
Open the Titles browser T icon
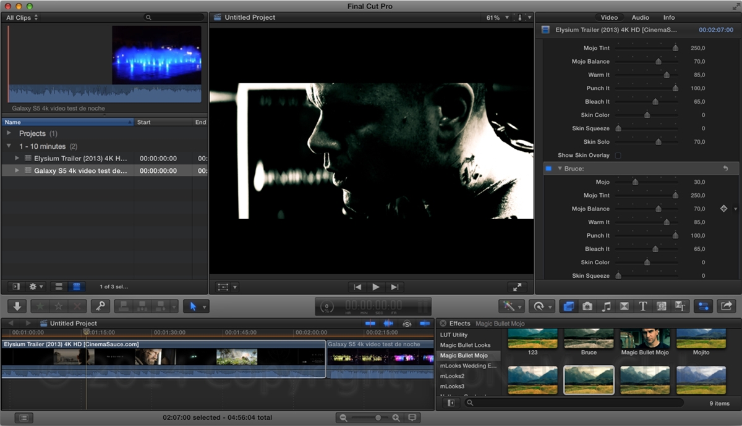pyautogui.click(x=643, y=306)
